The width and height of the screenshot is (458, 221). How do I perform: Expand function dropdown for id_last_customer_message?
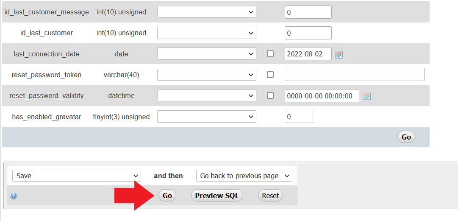pos(207,12)
